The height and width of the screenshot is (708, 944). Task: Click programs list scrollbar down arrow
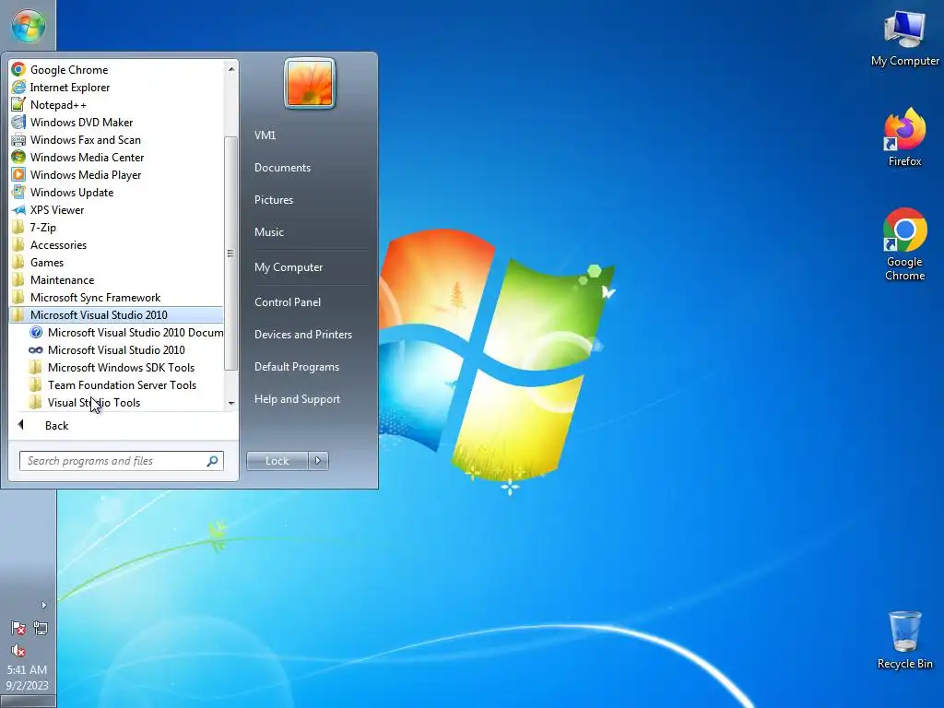point(231,404)
